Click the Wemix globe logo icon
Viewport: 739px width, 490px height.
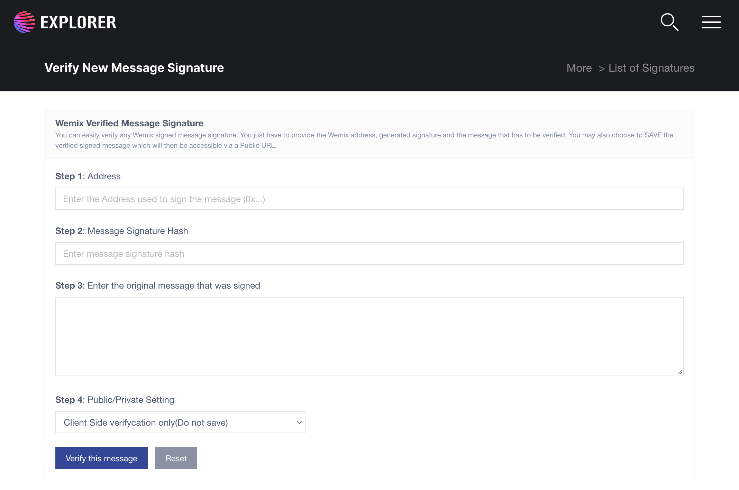click(25, 22)
